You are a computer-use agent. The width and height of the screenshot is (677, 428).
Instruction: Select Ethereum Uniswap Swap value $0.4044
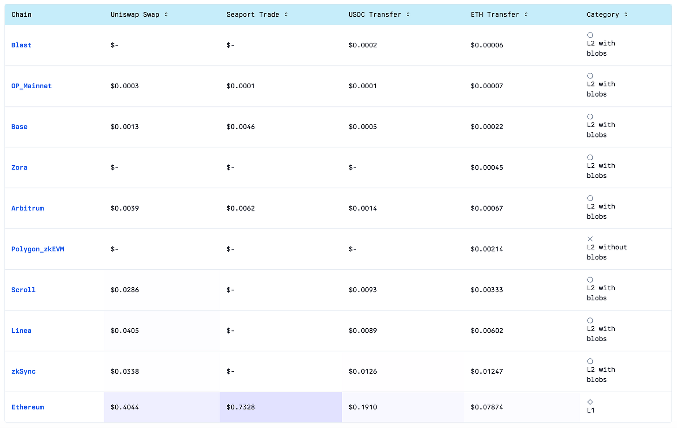(x=125, y=408)
